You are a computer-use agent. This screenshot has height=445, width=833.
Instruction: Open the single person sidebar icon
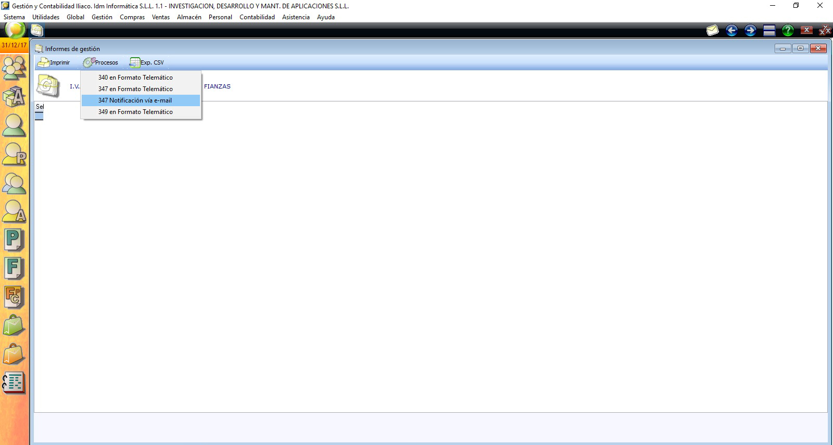(x=14, y=125)
